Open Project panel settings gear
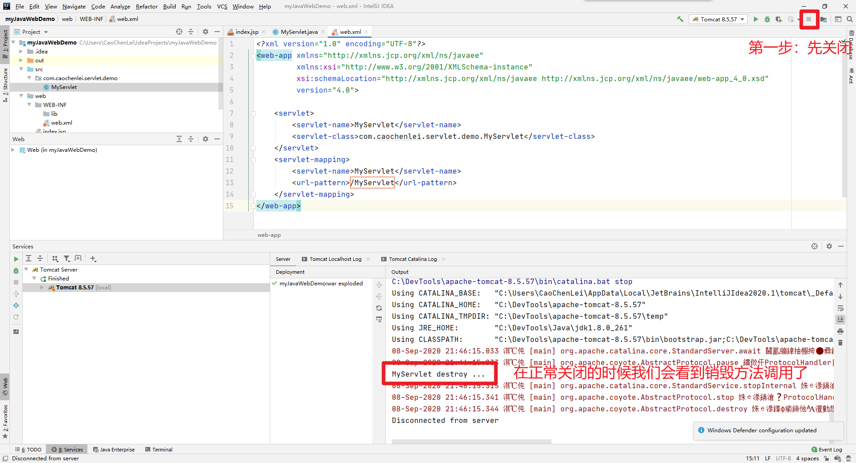 click(206, 32)
